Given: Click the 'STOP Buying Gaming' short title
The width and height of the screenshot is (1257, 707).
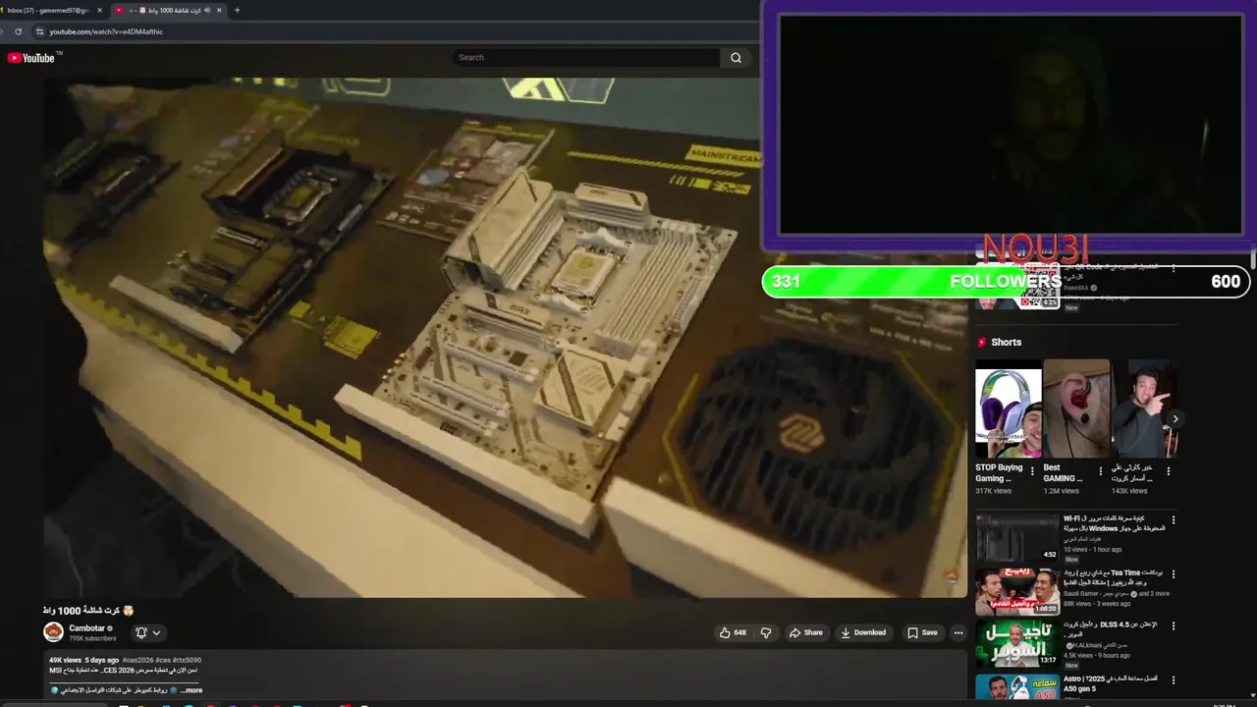Looking at the screenshot, I should 999,472.
